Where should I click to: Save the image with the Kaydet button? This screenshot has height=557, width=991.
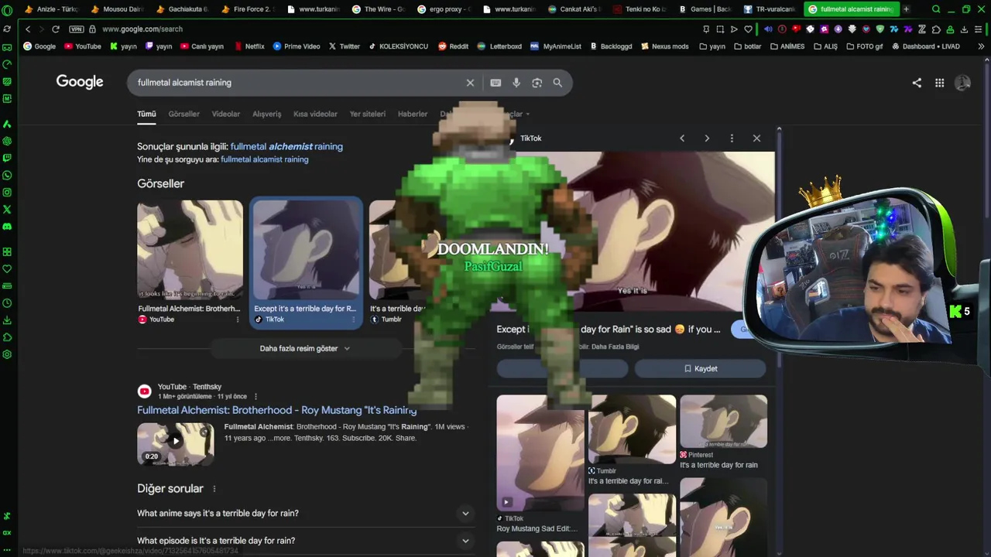point(700,369)
